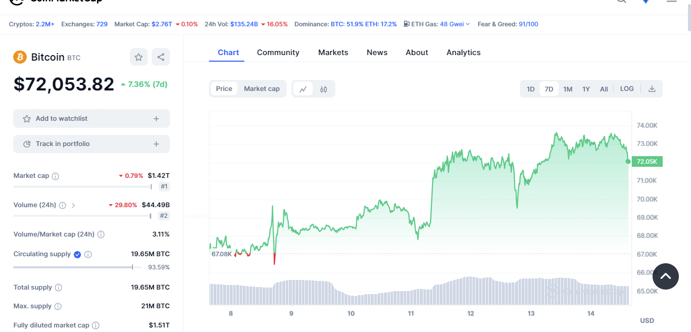691x332 pixels.
Task: Click the Circulating supply progress bar
Action: (77, 267)
